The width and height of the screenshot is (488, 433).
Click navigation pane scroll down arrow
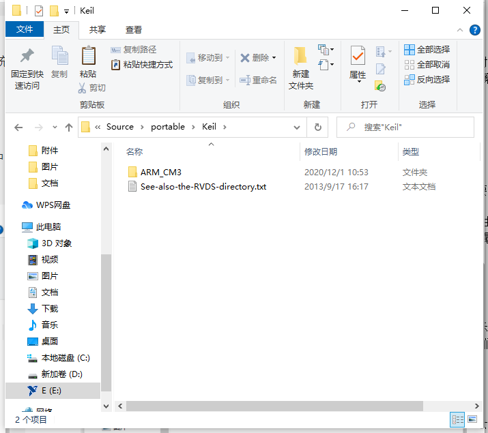[x=106, y=406]
